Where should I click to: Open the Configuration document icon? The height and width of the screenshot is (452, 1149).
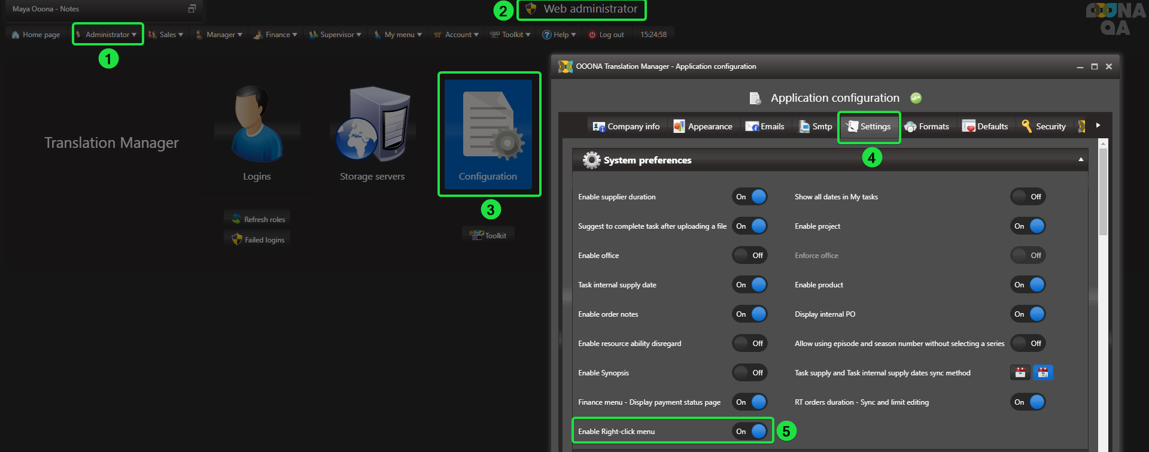pos(488,126)
